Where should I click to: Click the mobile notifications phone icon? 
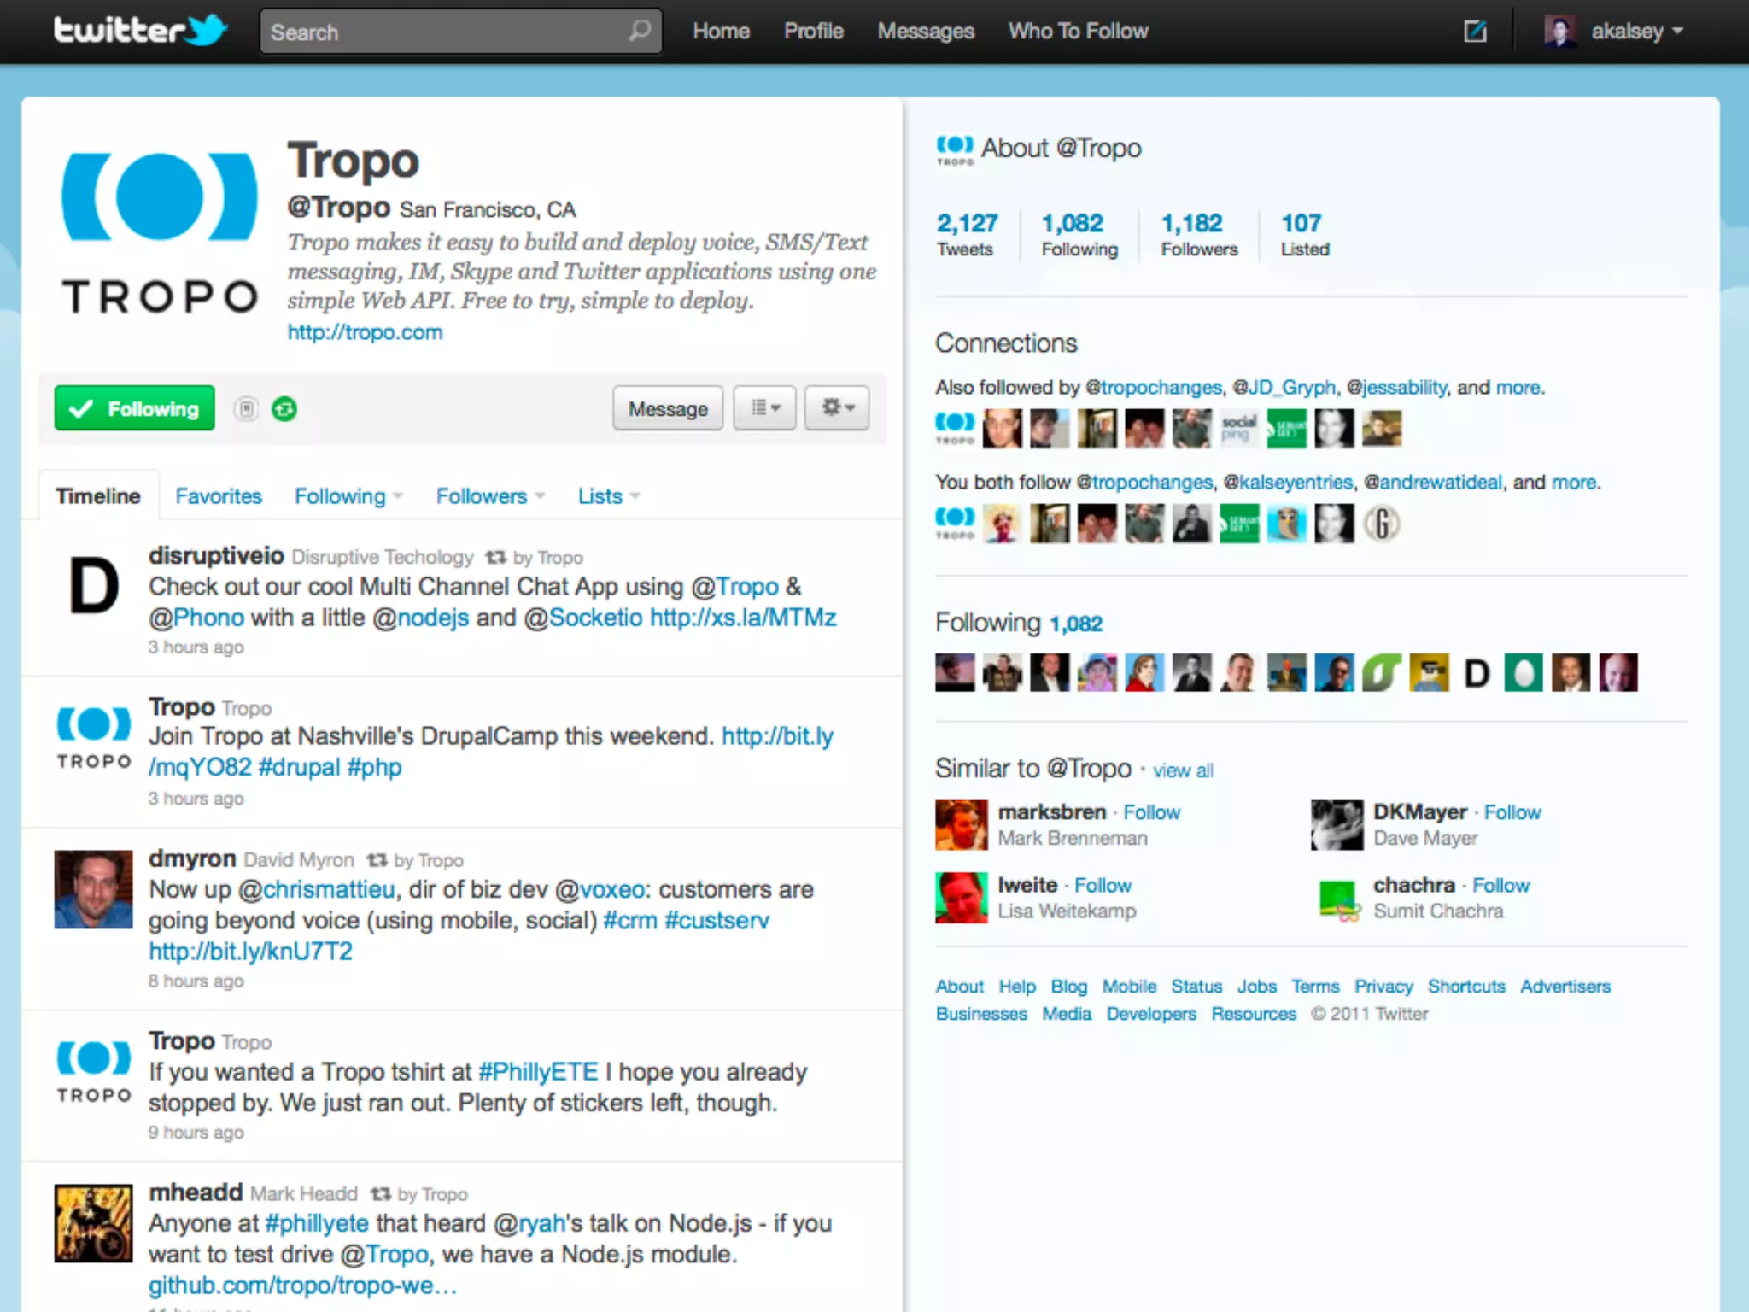tap(247, 409)
